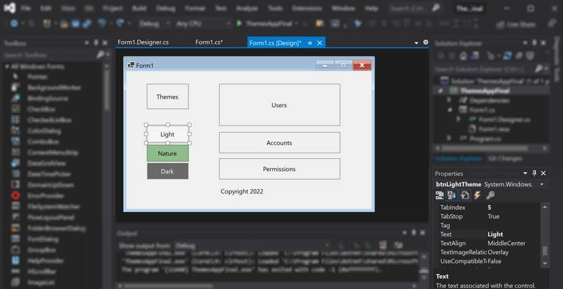Expand Dependencies node in Solution Explorer
Viewport: 563px width, 289px height.
click(x=449, y=100)
